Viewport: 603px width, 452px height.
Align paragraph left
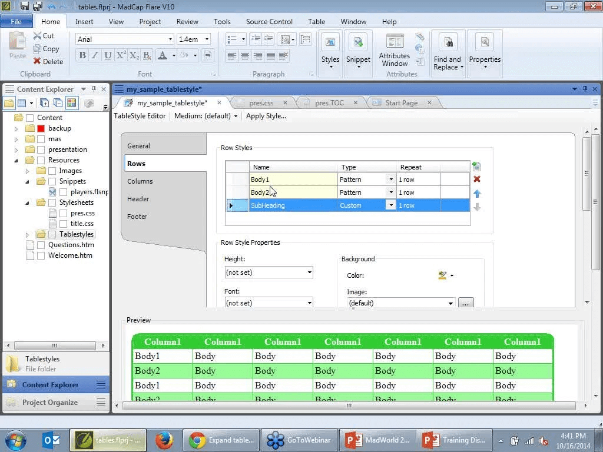click(231, 56)
